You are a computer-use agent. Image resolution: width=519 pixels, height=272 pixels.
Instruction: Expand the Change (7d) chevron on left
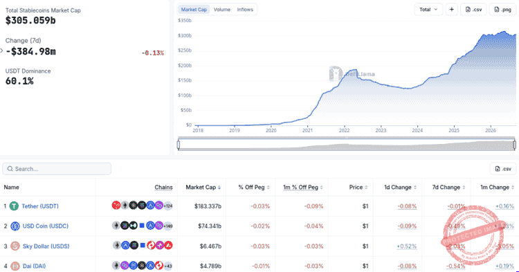pos(1,51)
